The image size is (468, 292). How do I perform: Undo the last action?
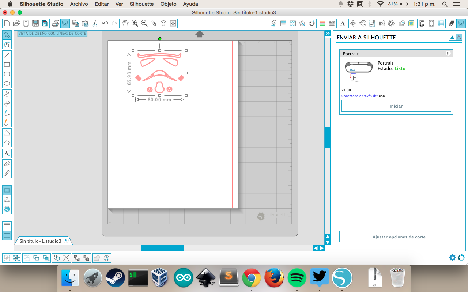[x=105, y=23]
